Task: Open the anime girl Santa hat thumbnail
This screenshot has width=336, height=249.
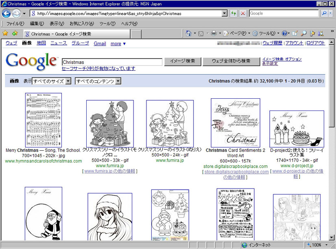Action: click(110, 217)
